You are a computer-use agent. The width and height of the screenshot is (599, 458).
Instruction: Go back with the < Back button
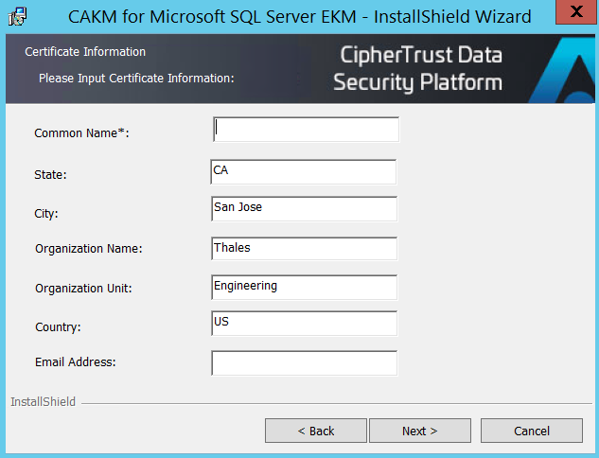pyautogui.click(x=315, y=431)
